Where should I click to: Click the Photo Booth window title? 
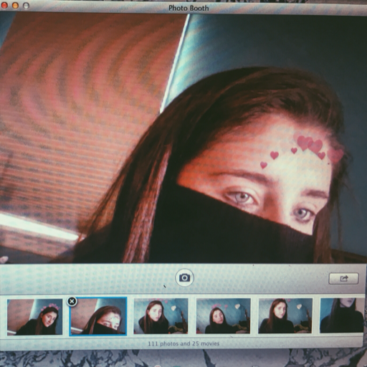point(189,8)
